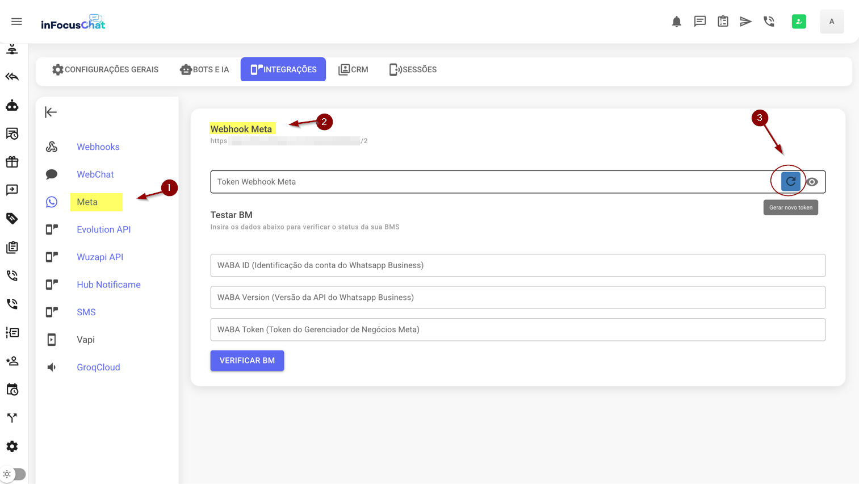Image resolution: width=859 pixels, height=484 pixels.
Task: Click the settings gear in left sidebar
Action: click(12, 447)
